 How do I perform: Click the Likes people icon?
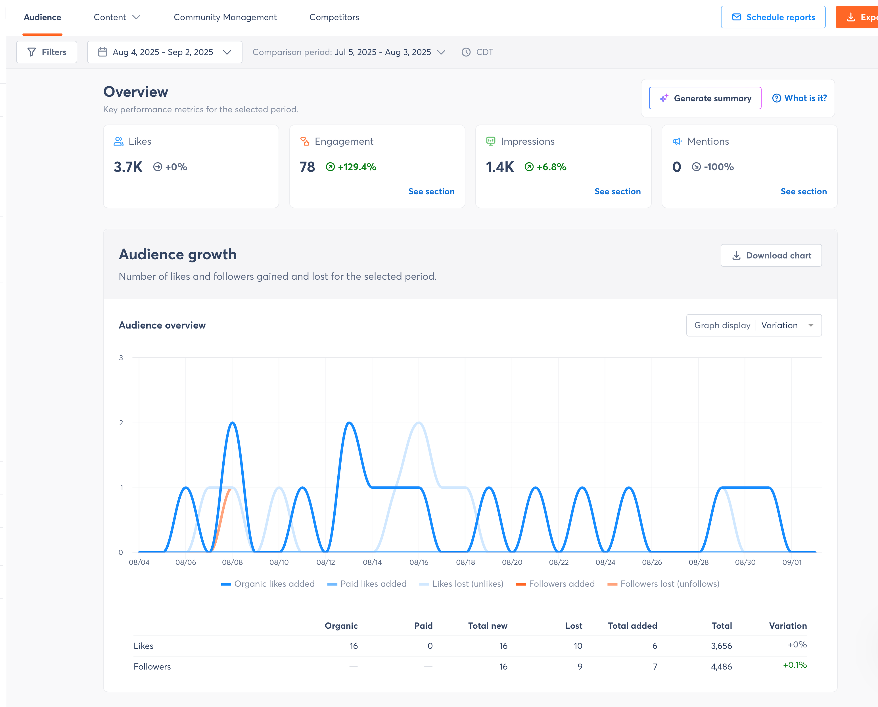[x=118, y=141]
